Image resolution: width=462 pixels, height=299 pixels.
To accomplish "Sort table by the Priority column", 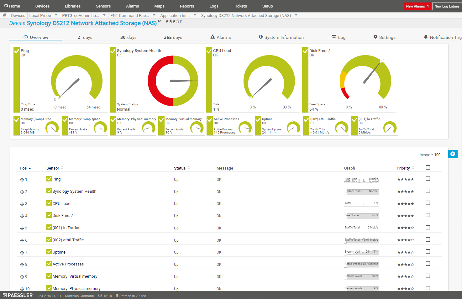I will (405, 168).
